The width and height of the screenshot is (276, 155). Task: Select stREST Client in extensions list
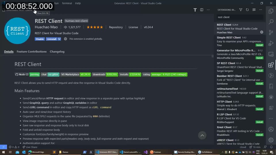pos(240,142)
